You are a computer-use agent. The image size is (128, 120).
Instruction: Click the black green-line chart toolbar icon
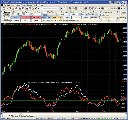coord(102,8)
